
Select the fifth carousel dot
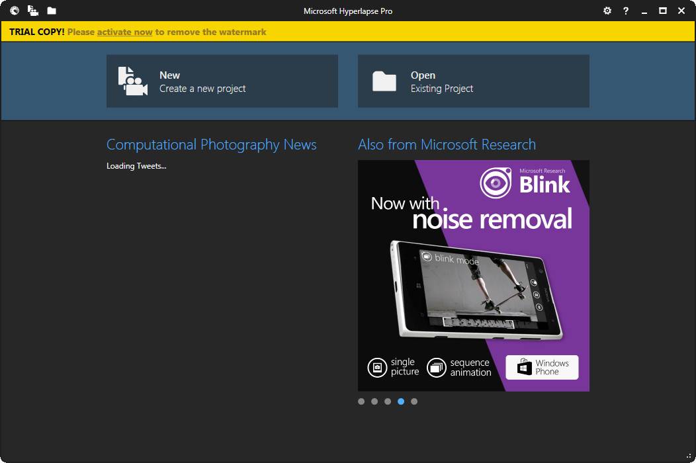coord(414,401)
